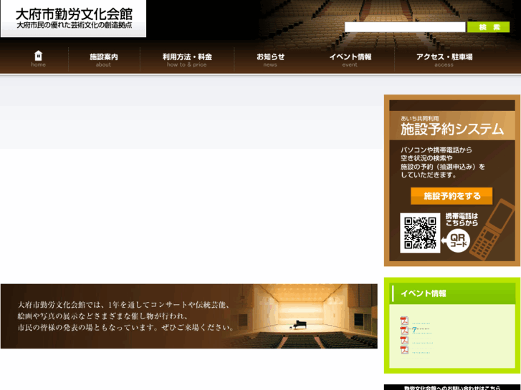
Task: Click the mobile phone illustration icon
Action: tap(491, 229)
